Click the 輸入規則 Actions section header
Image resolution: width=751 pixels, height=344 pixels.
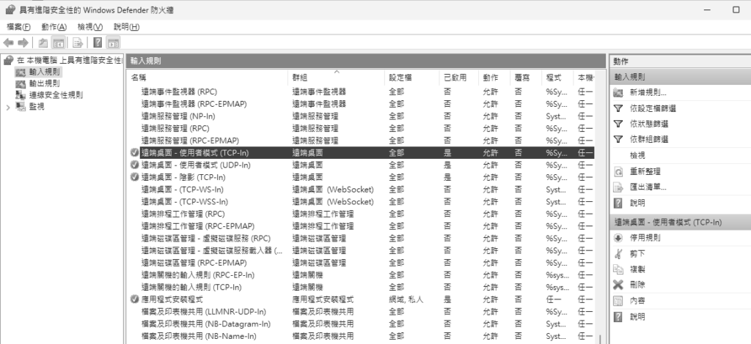point(680,77)
